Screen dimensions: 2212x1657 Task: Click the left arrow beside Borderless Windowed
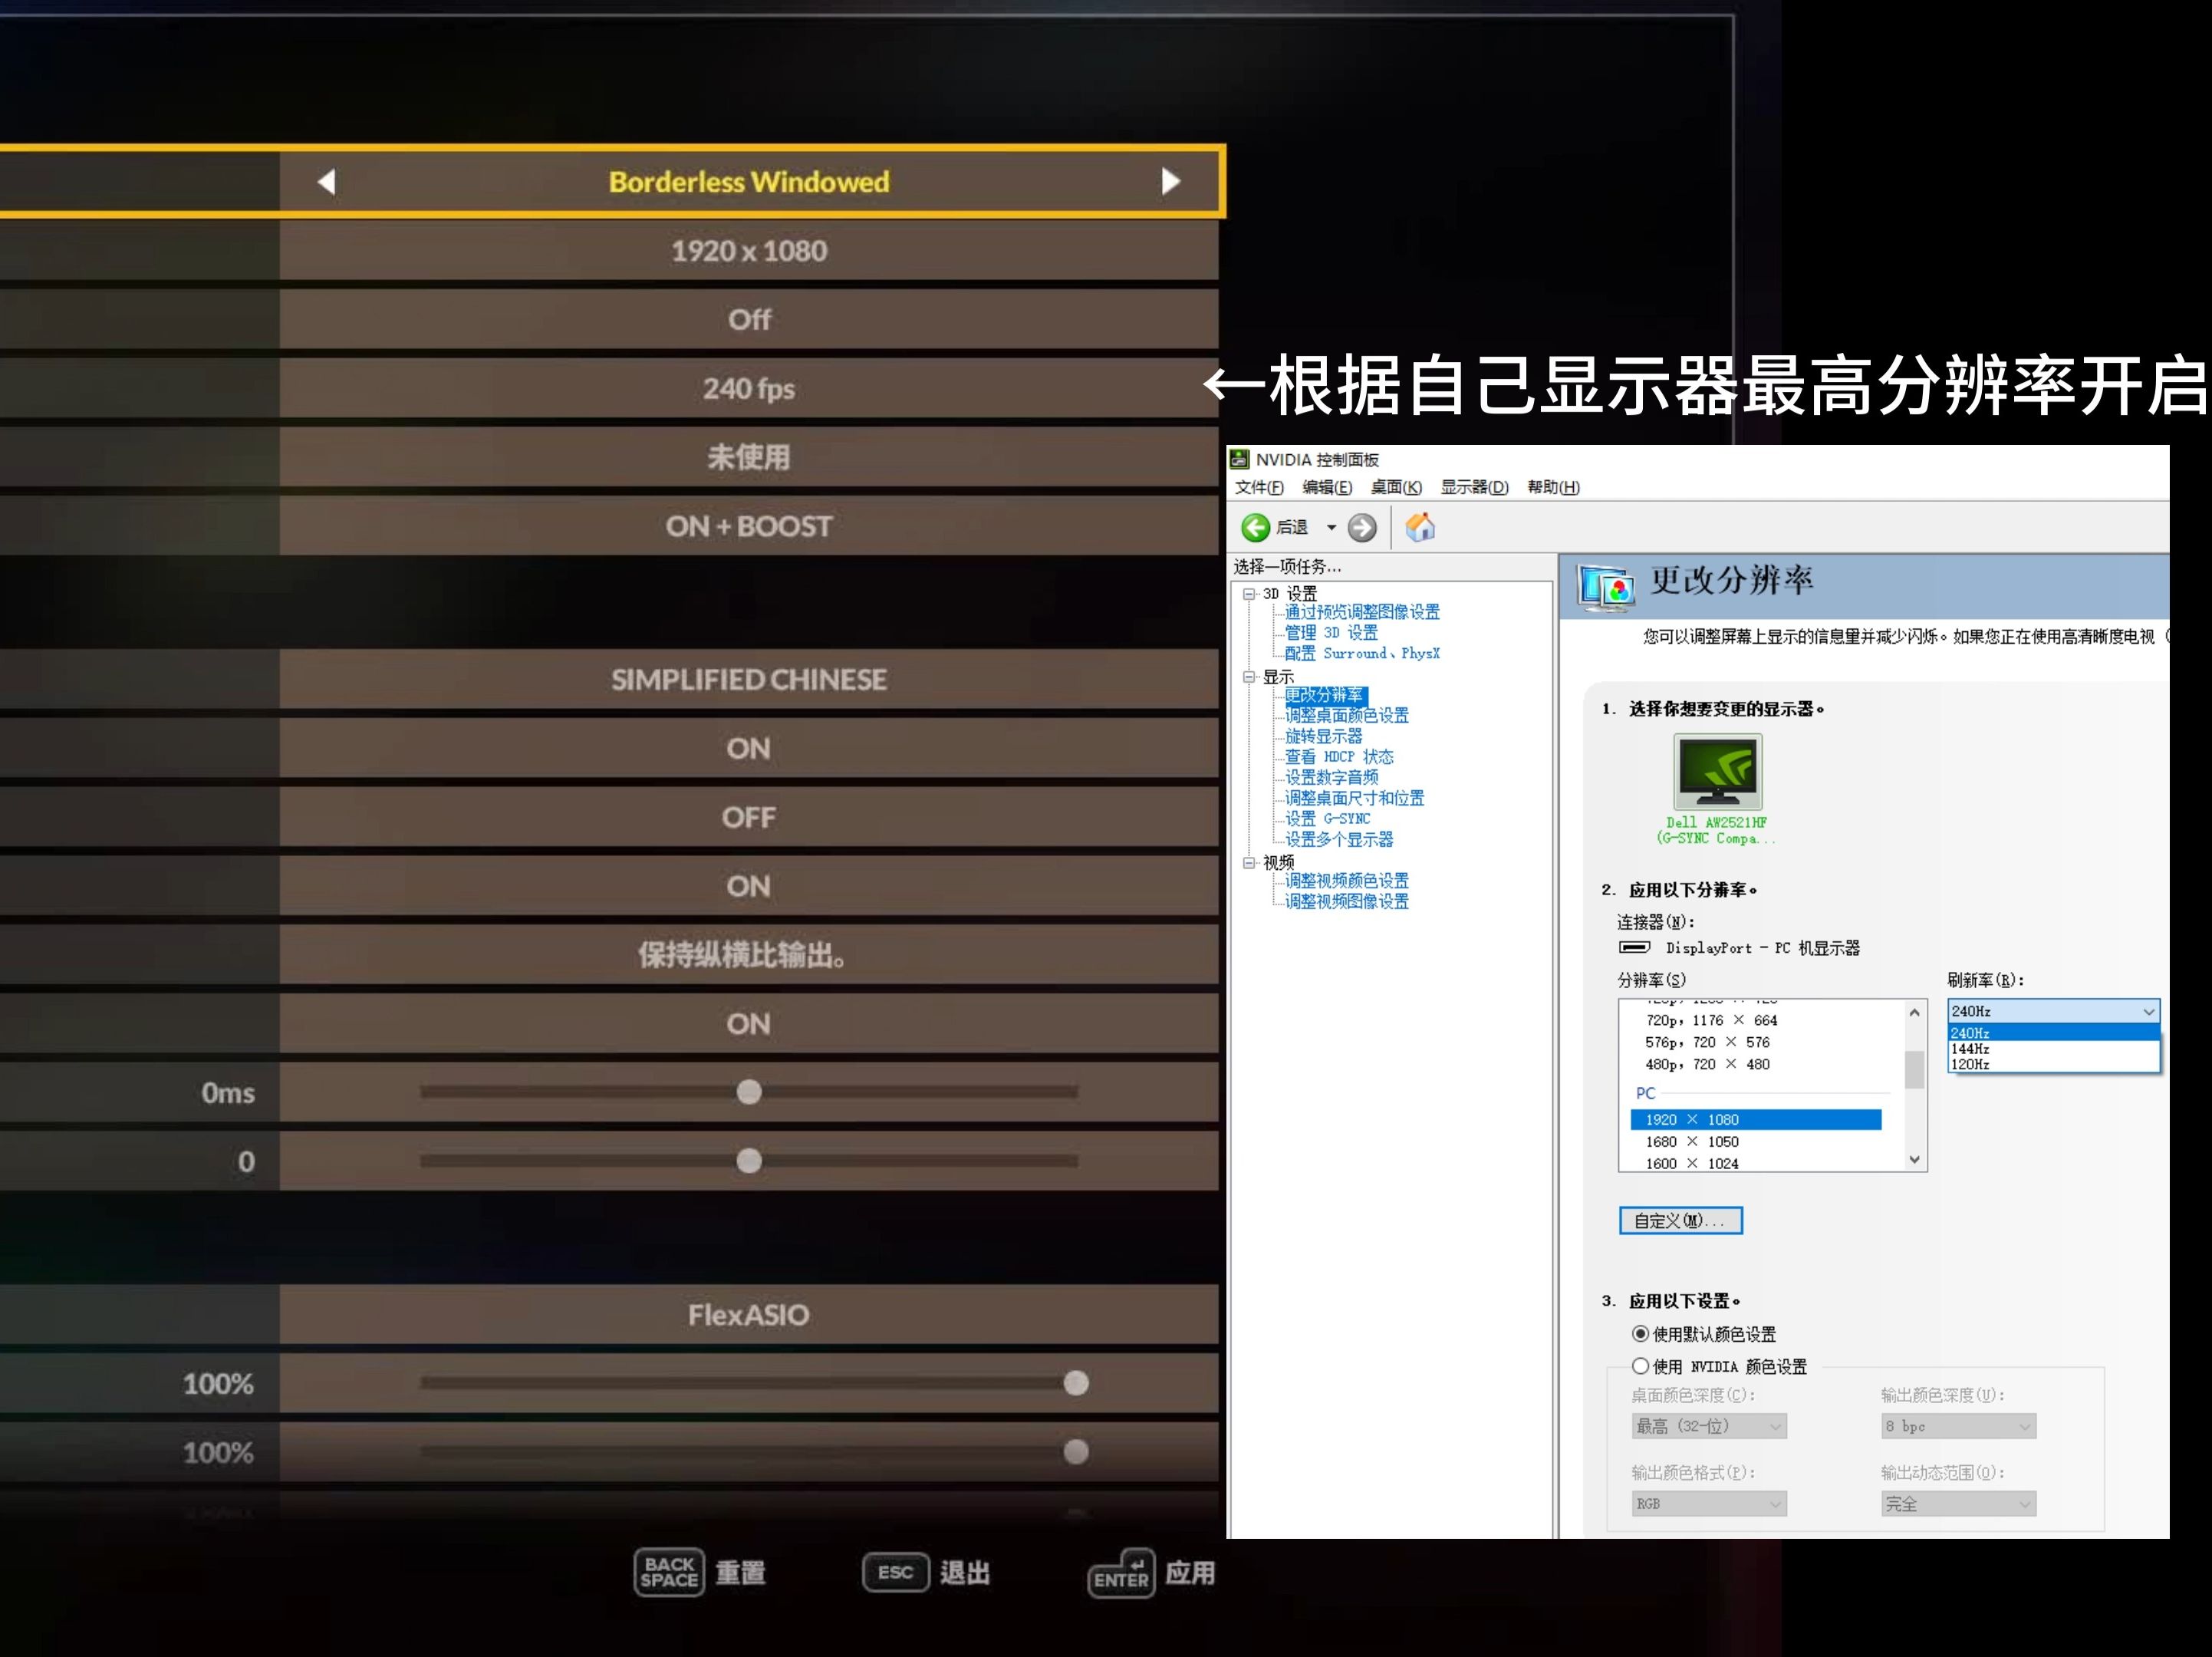click(x=326, y=181)
